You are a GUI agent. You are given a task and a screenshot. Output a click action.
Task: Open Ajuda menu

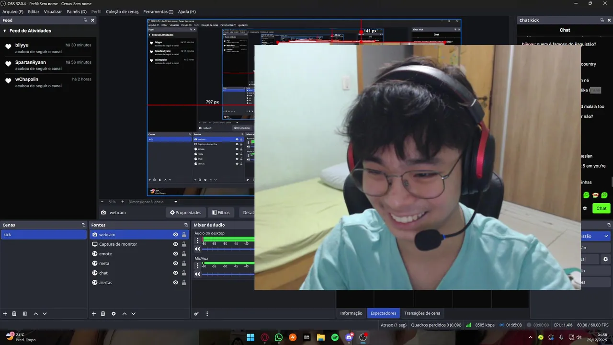pos(187,11)
